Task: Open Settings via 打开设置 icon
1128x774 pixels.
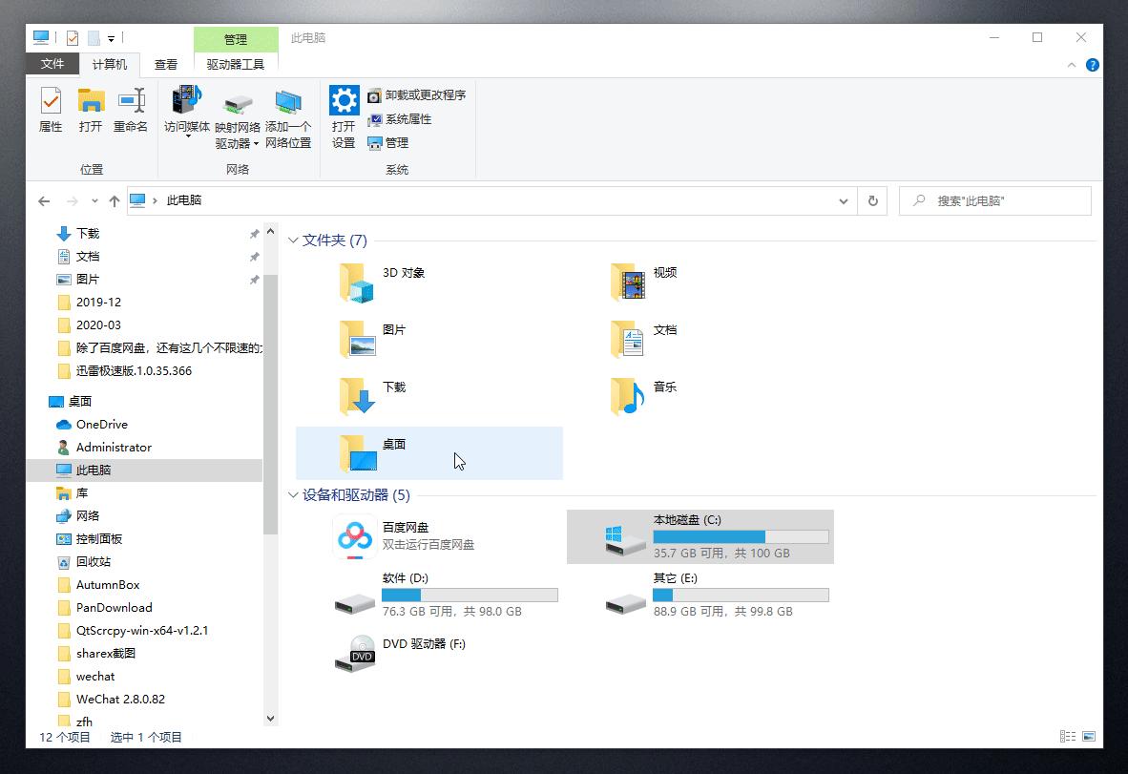Action: point(343,115)
